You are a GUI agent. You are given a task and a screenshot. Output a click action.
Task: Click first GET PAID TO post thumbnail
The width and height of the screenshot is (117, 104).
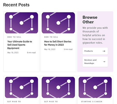(x=22, y=87)
